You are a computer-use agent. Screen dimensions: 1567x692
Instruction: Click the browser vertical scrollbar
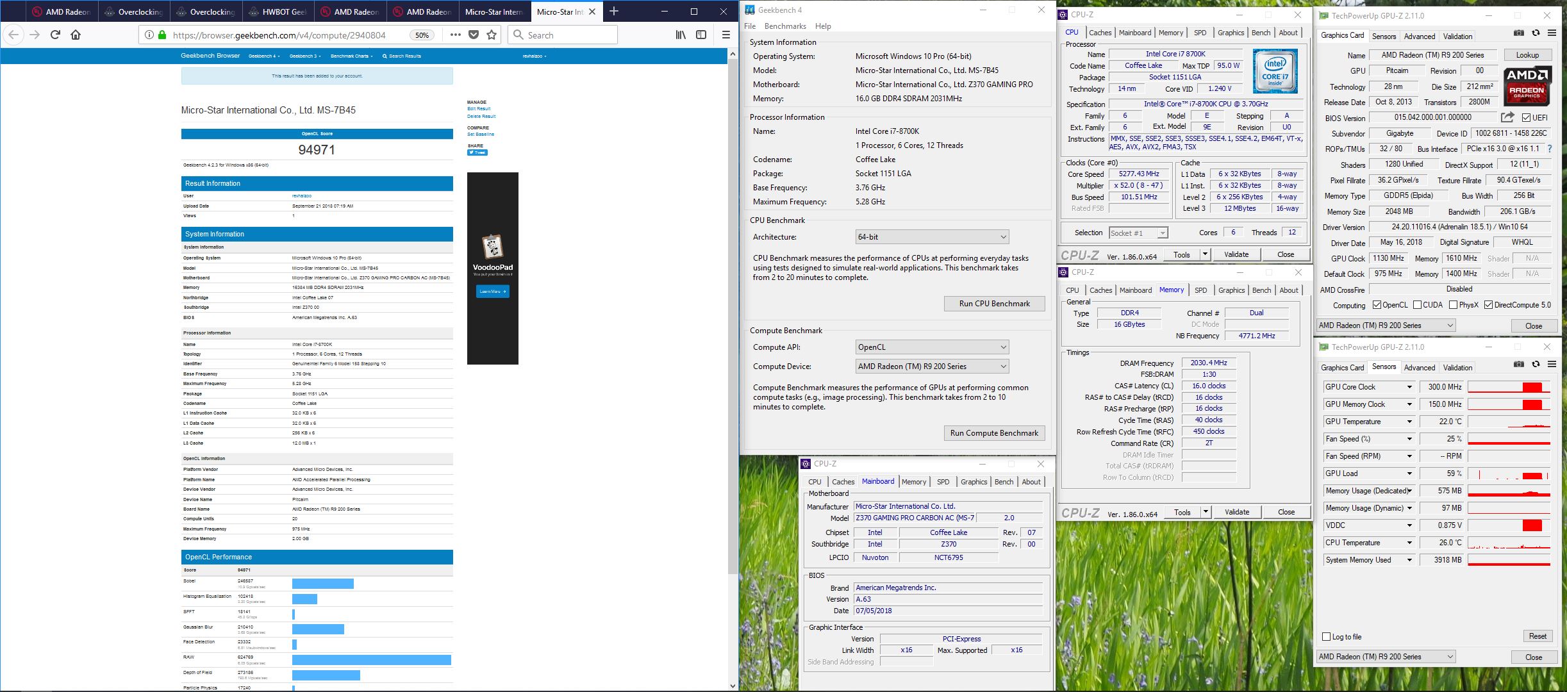click(x=733, y=316)
